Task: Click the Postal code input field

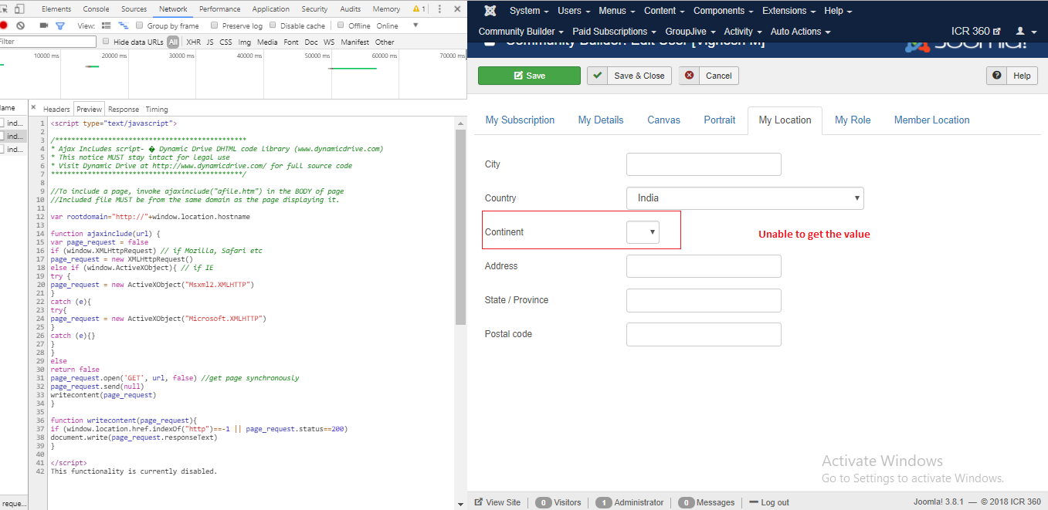Action: tap(704, 334)
